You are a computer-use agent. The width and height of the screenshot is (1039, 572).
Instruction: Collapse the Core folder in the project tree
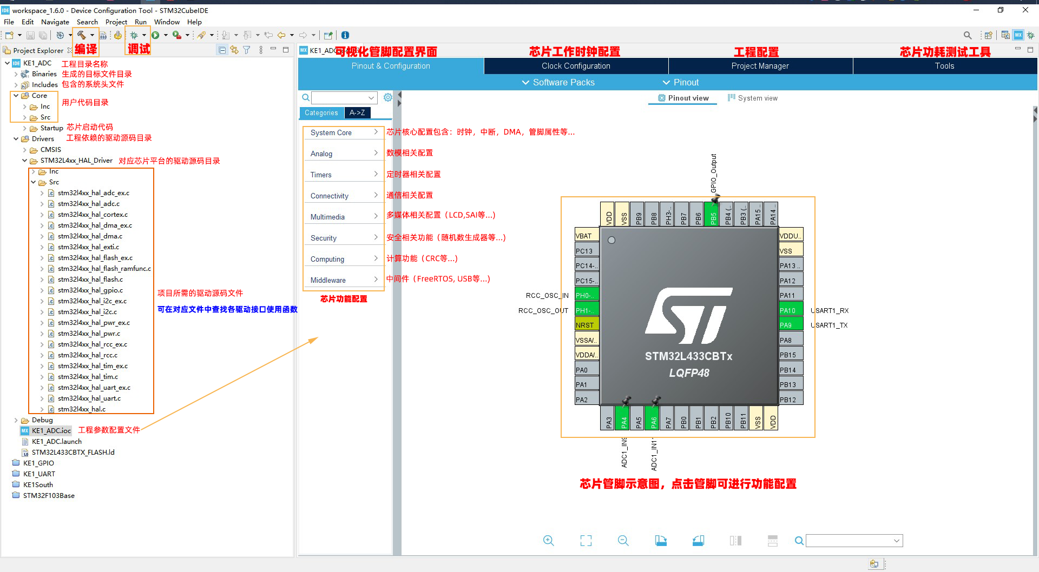16,96
